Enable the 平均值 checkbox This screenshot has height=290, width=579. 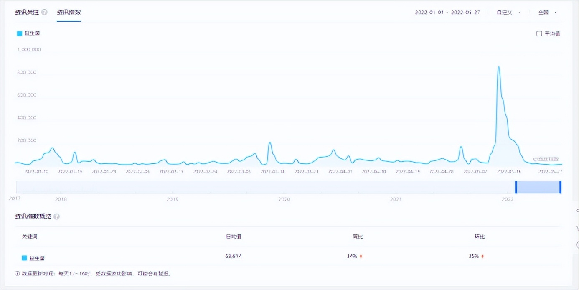(539, 33)
